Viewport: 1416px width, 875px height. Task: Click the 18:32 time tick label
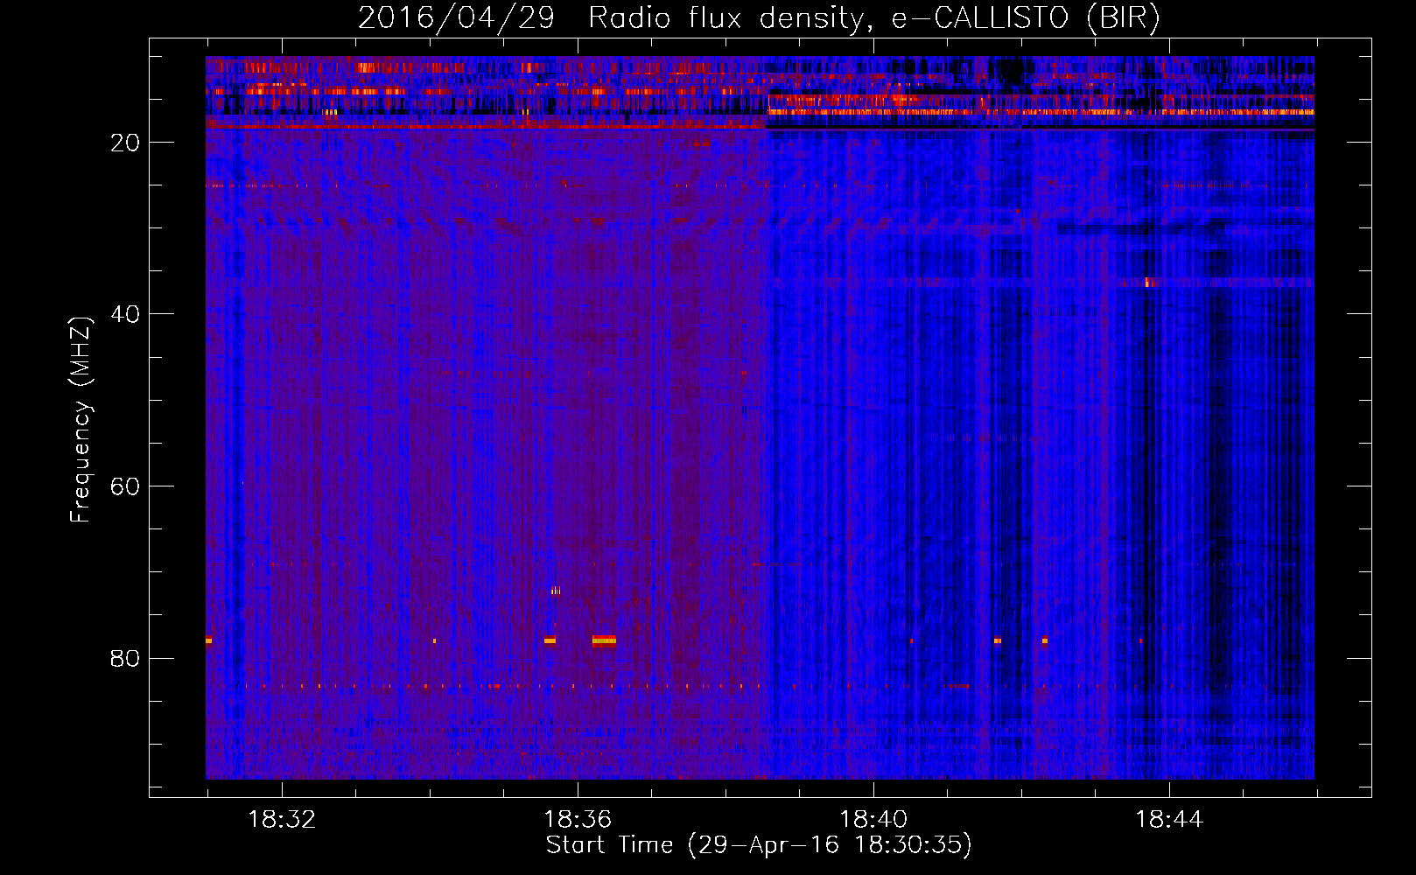[282, 820]
